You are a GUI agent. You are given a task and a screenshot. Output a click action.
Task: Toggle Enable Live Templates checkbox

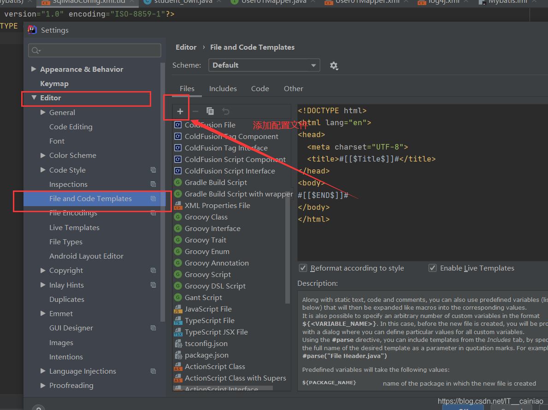pos(433,268)
